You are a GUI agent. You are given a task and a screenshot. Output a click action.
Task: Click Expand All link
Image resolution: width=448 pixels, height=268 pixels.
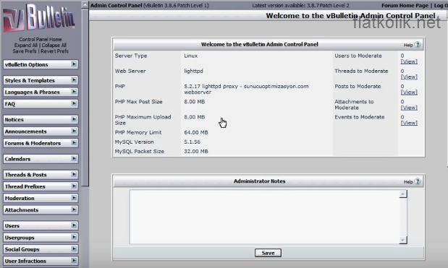[26, 46]
